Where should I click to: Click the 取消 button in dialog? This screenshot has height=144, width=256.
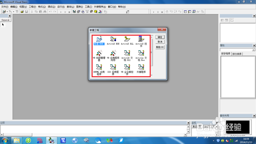pos(160,42)
